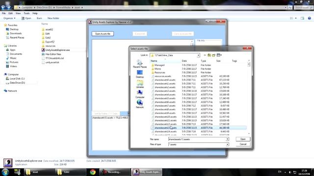Select the Mono folder
314x176 pixels.
point(157,69)
